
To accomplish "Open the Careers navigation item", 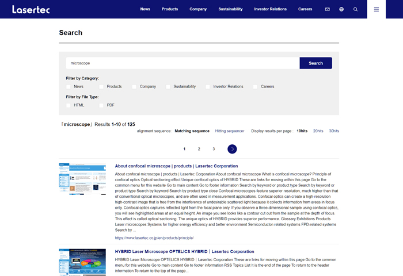I will pyautogui.click(x=305, y=9).
